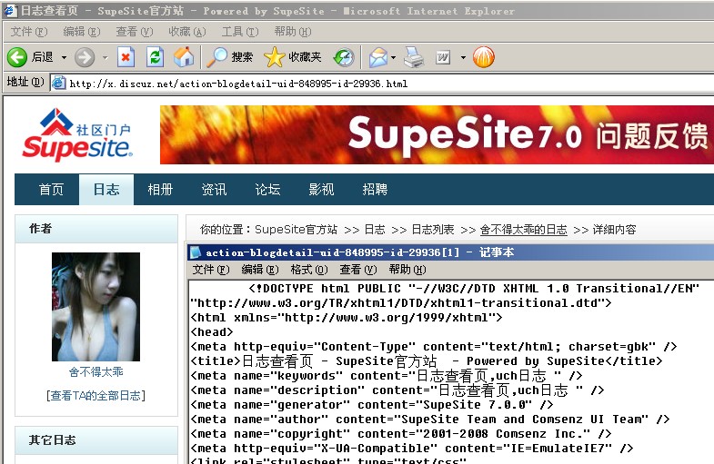
Task: Open IE 收藏(A) menu
Action: coord(187,32)
